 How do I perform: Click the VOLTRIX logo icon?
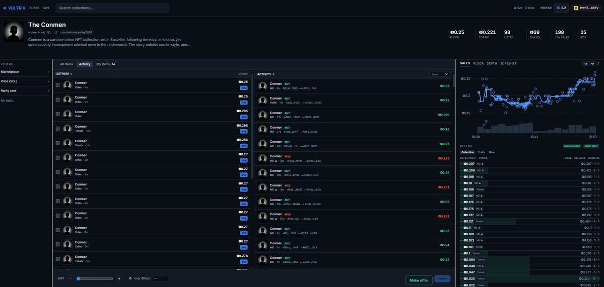tap(5, 8)
